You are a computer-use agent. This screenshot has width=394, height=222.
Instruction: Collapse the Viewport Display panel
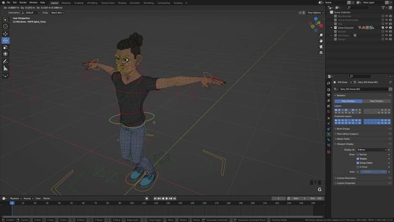[345, 144]
